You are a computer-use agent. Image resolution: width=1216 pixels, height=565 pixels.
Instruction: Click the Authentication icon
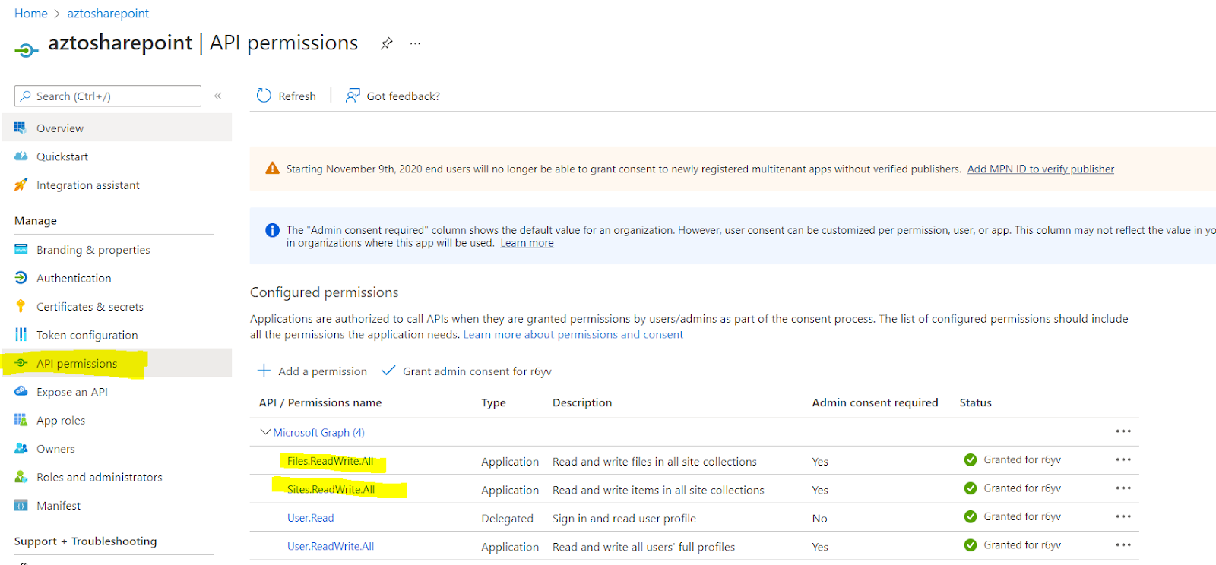21,278
